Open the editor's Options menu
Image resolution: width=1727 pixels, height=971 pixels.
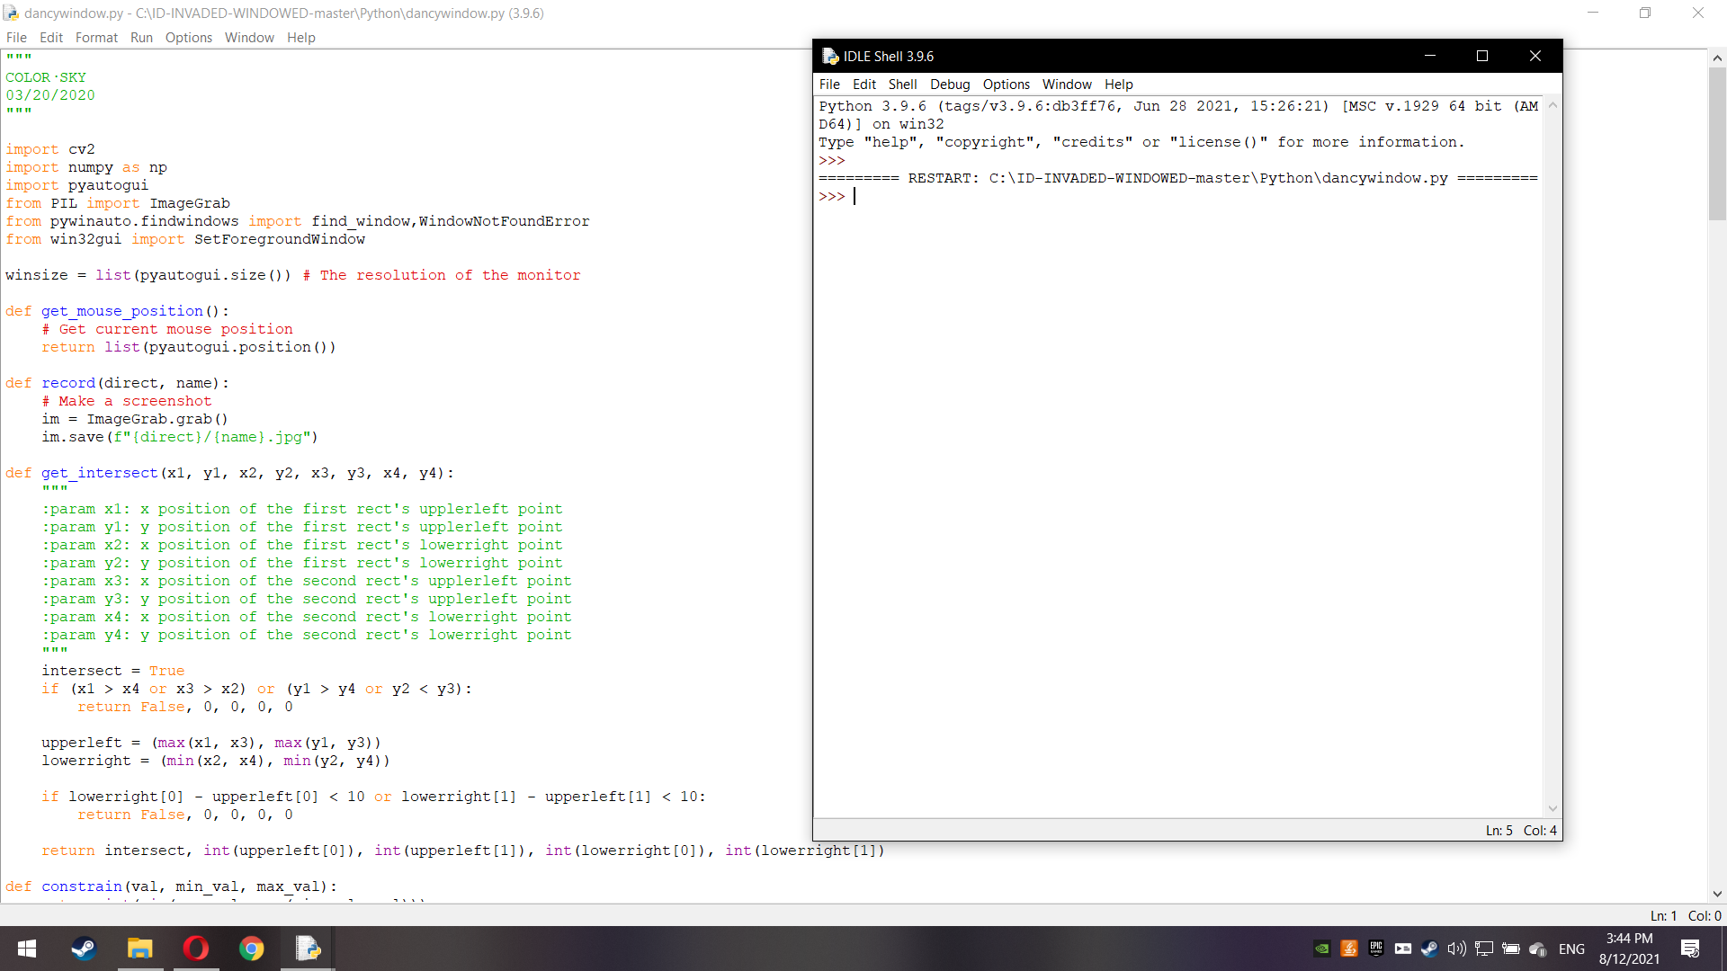click(189, 38)
